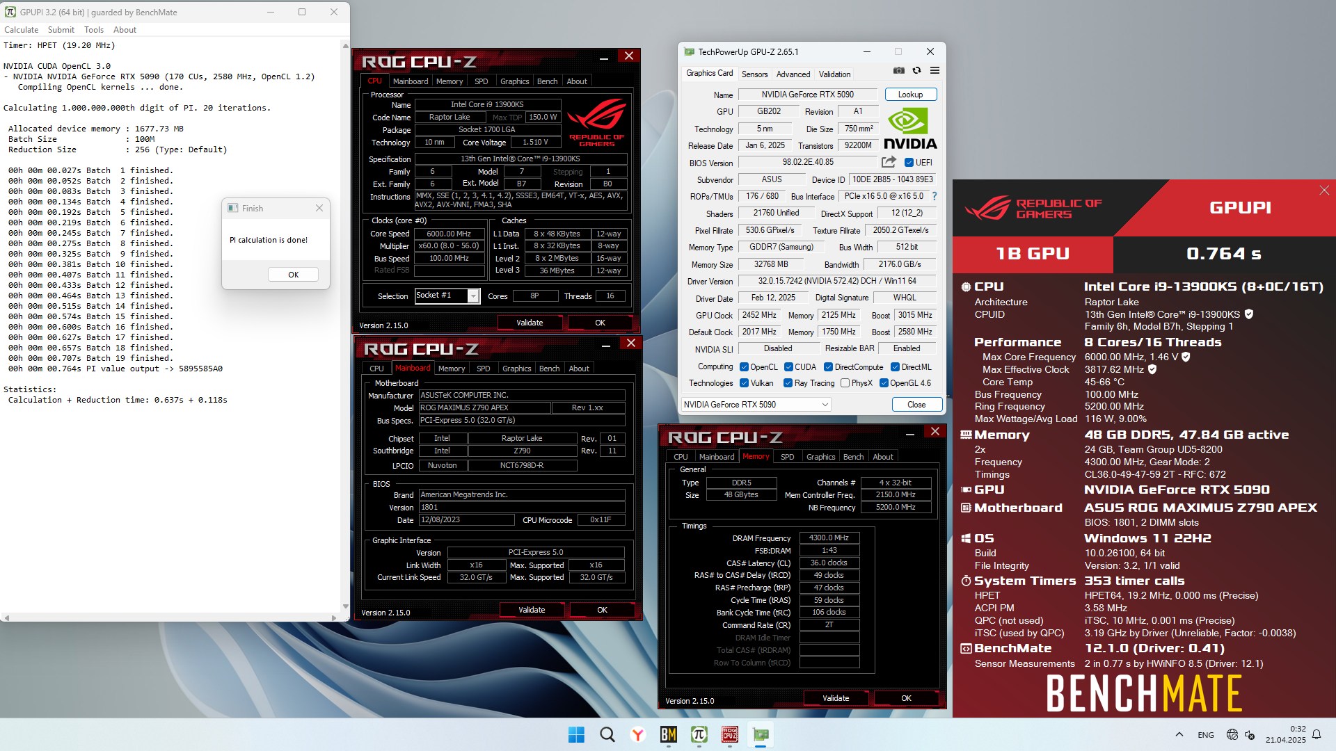1336x751 pixels.
Task: Switch to GPU-Z via taskbar icon
Action: pyautogui.click(x=761, y=734)
